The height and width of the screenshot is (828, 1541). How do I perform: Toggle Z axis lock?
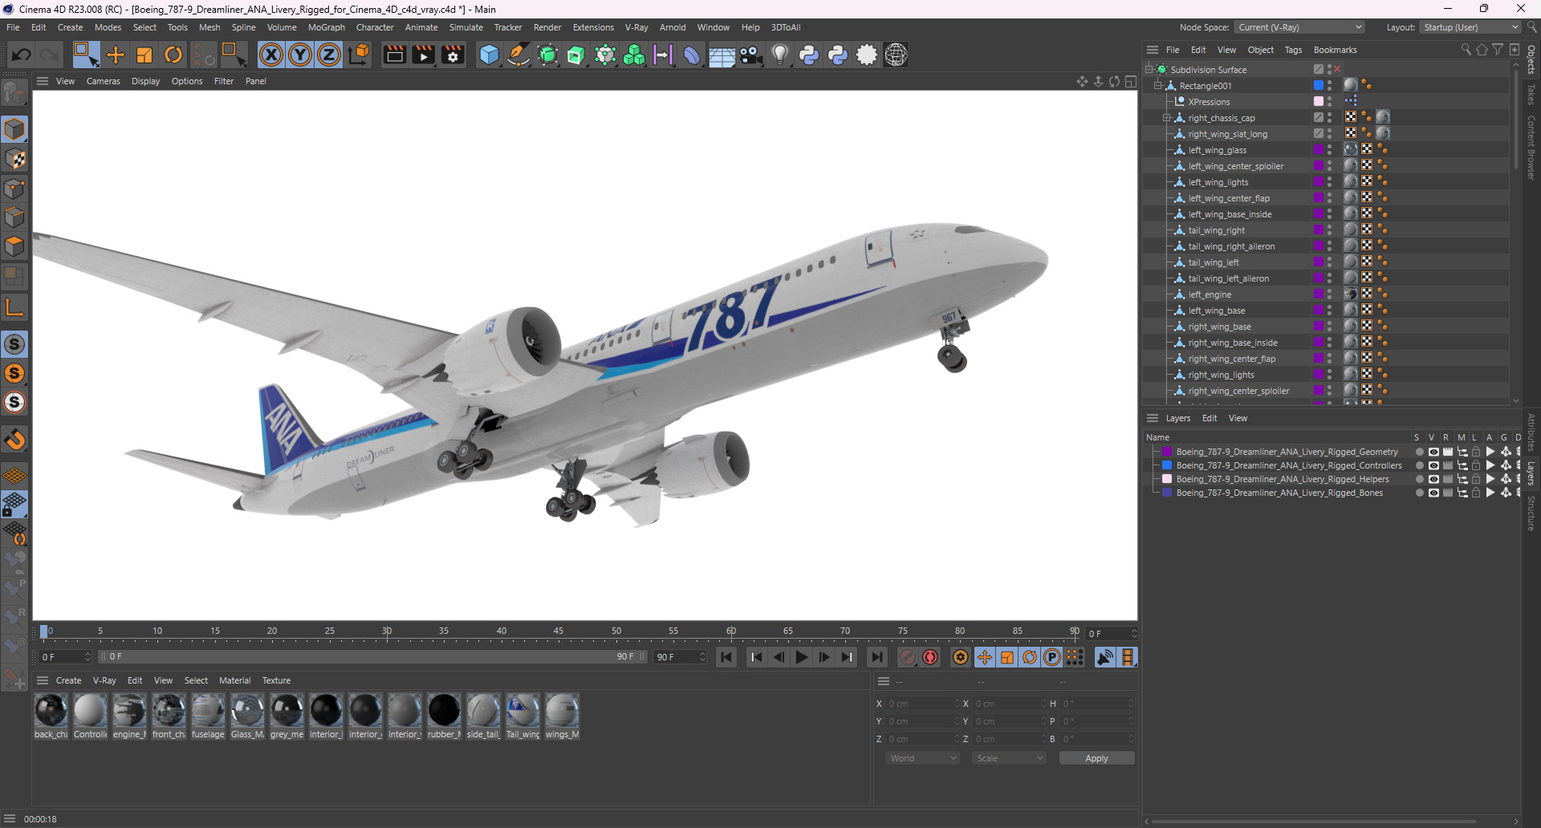pyautogui.click(x=329, y=55)
